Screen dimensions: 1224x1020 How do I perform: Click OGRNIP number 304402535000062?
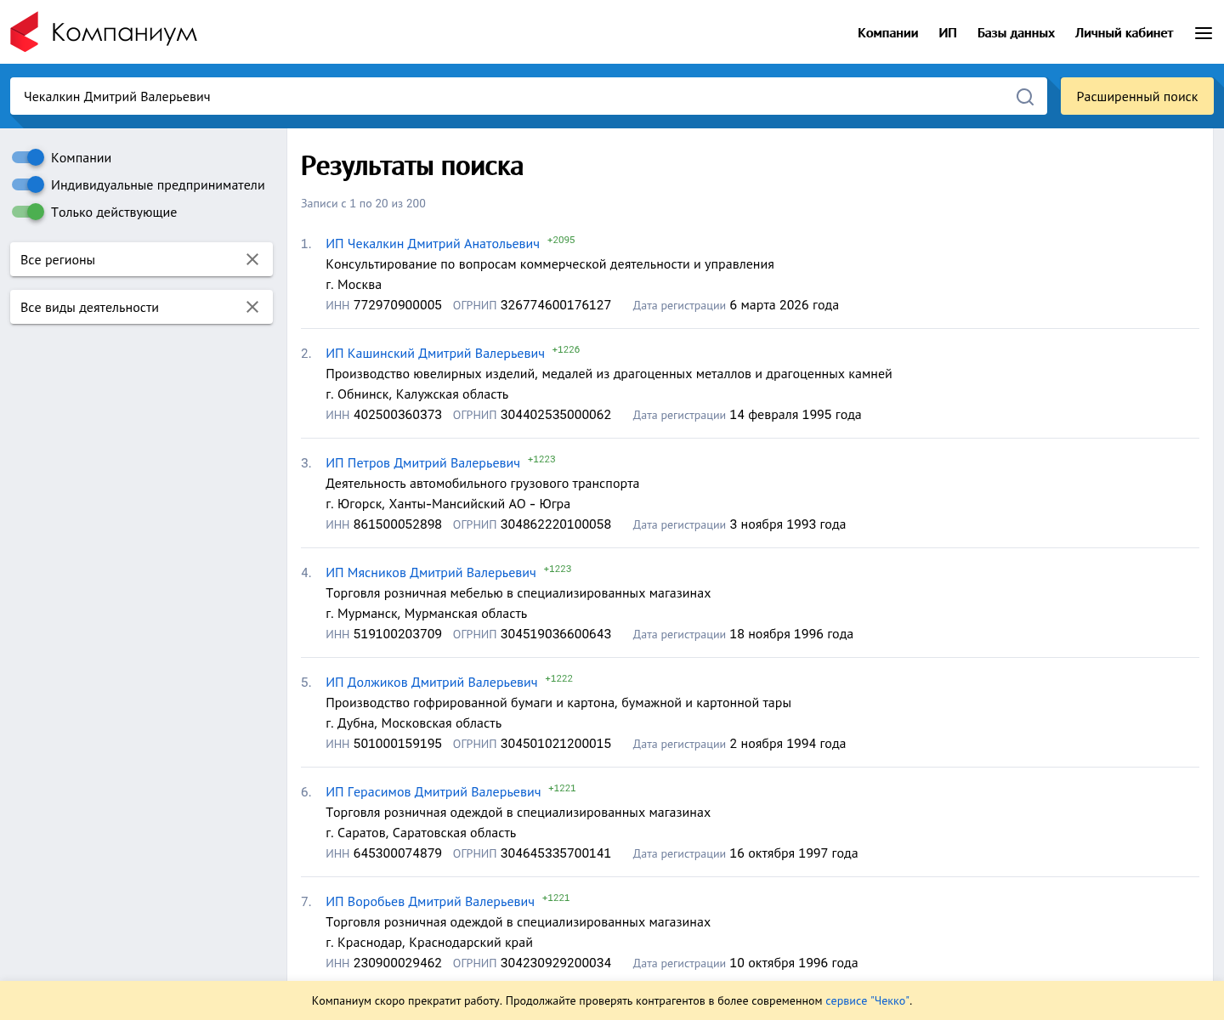(x=556, y=415)
